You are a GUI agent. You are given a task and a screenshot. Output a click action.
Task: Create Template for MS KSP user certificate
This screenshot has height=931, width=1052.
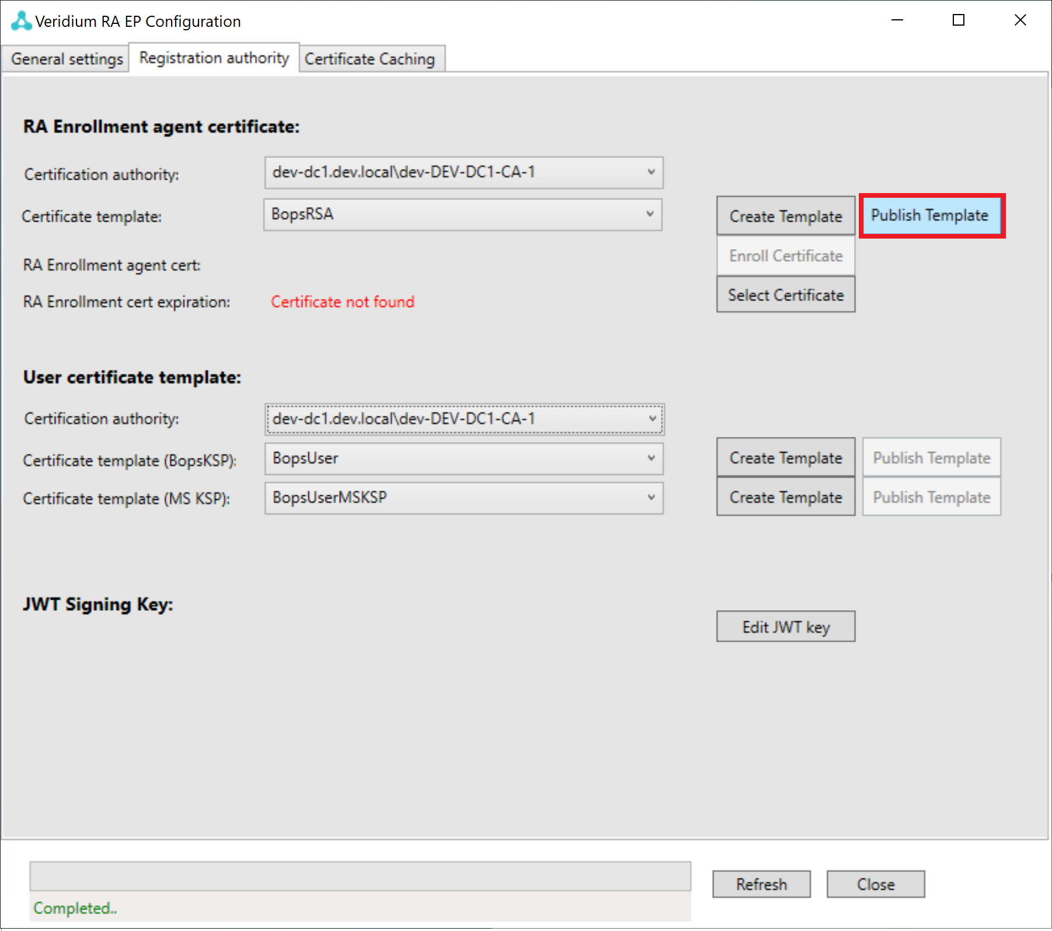785,498
